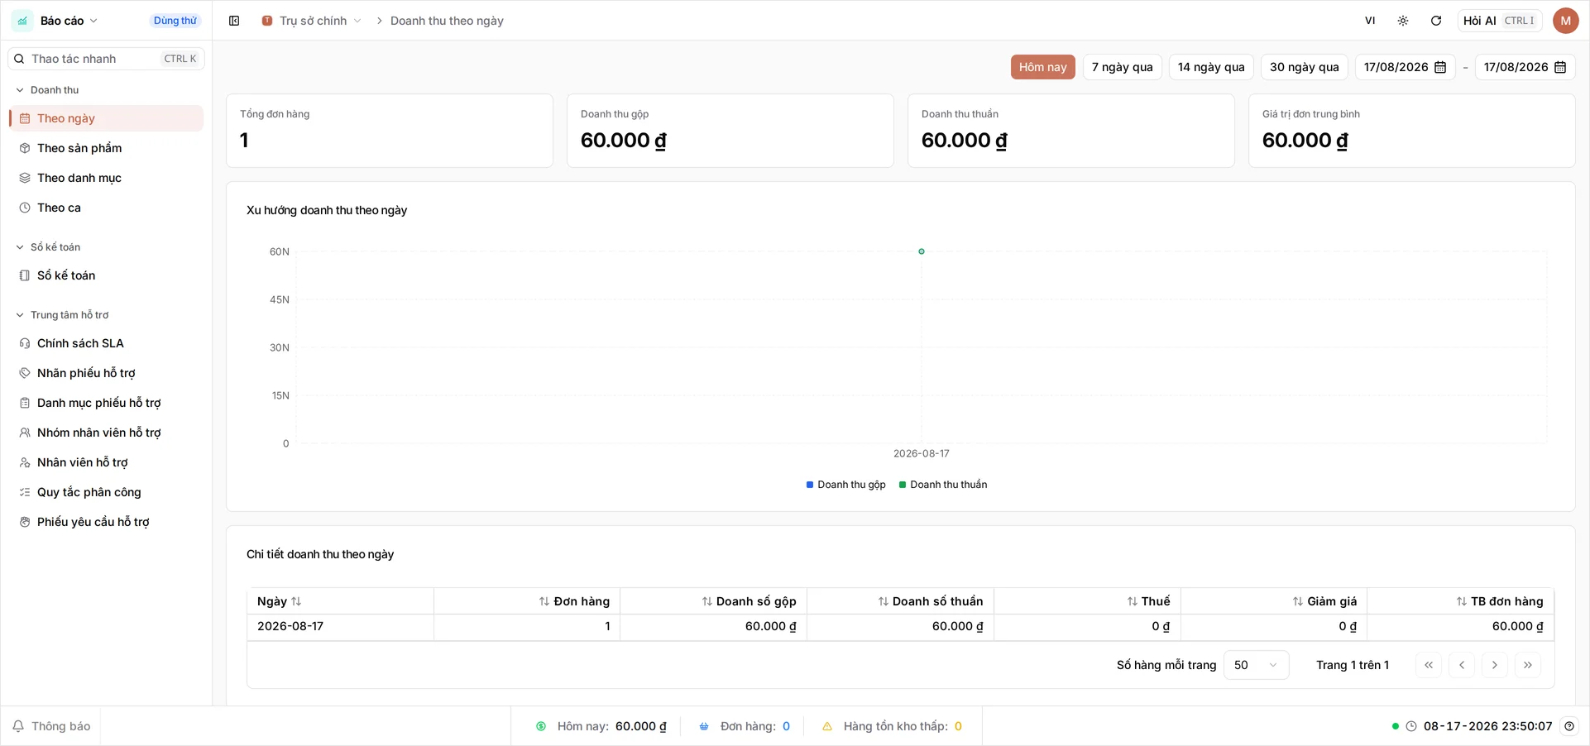The height and width of the screenshot is (746, 1590).
Task: Open Theo danh mục report
Action: (107, 178)
